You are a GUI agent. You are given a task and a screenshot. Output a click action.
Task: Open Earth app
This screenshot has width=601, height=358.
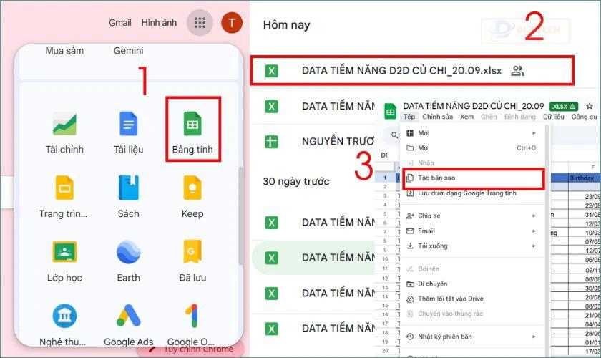point(128,261)
